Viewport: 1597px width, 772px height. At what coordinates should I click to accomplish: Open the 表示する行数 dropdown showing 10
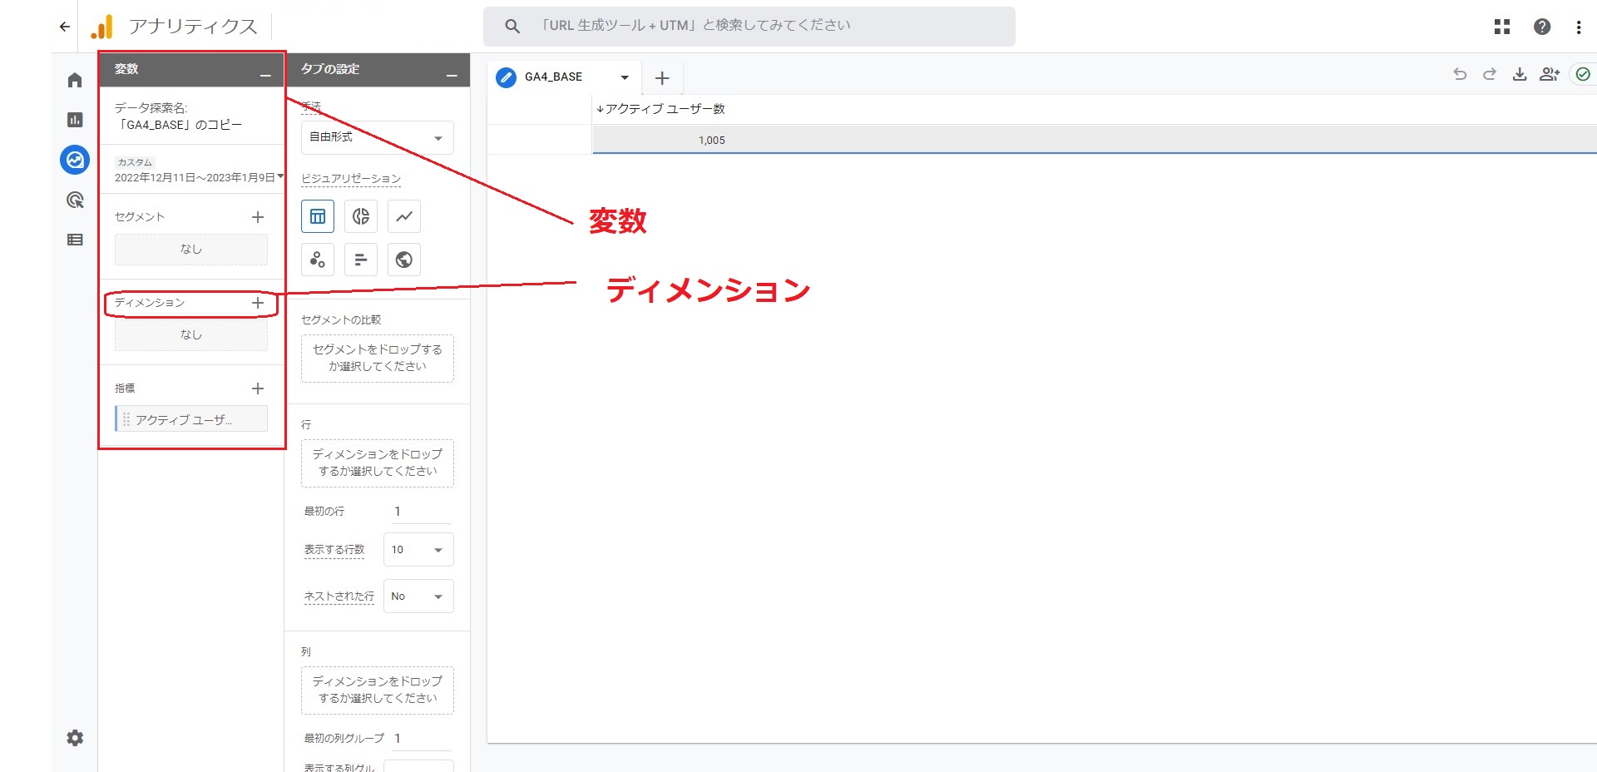tap(418, 550)
